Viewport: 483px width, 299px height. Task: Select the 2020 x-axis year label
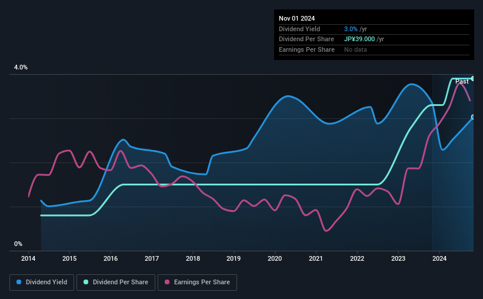(275, 258)
